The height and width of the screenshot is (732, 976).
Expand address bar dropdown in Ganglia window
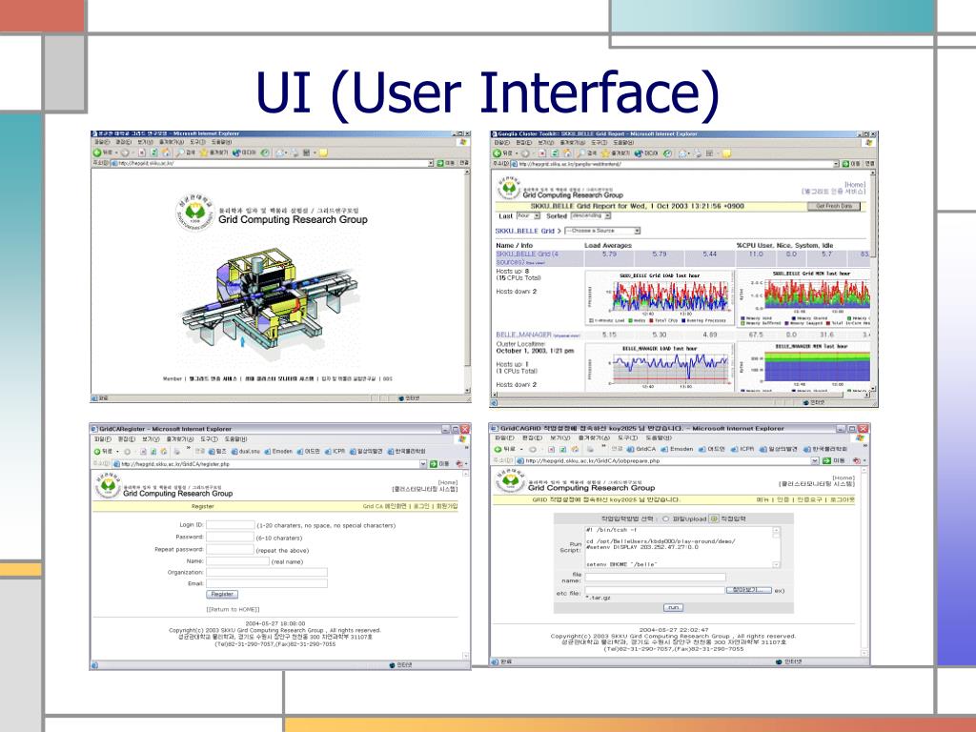[836, 164]
